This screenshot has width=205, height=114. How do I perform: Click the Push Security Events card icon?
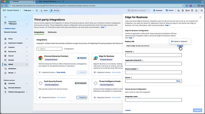(41, 83)
